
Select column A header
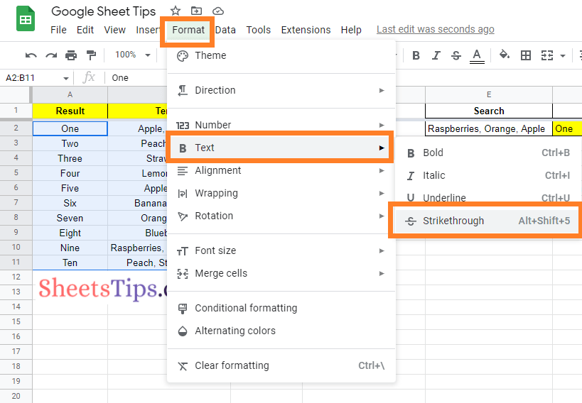pos(70,94)
